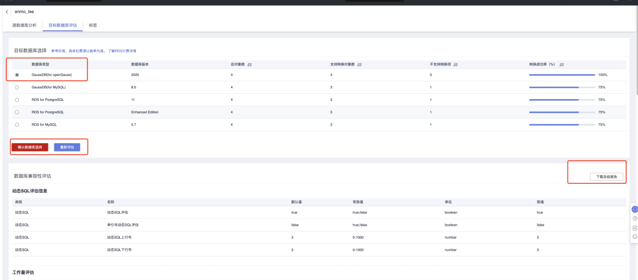
Task: Click the 动态SQL评估 name cell
Action: (118, 212)
